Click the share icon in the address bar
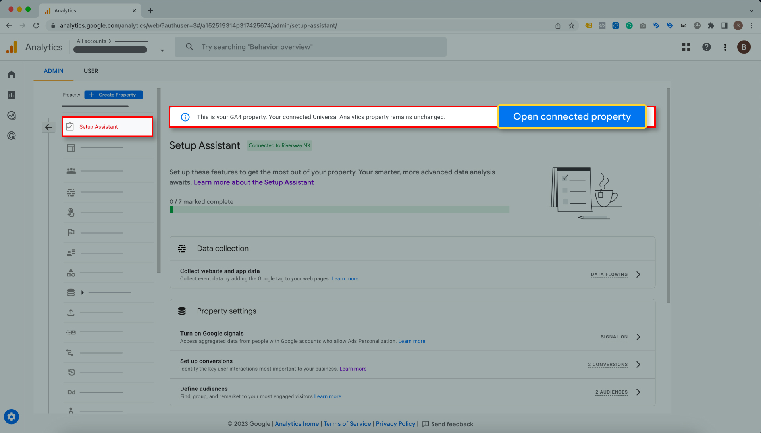The width and height of the screenshot is (761, 433). point(558,25)
